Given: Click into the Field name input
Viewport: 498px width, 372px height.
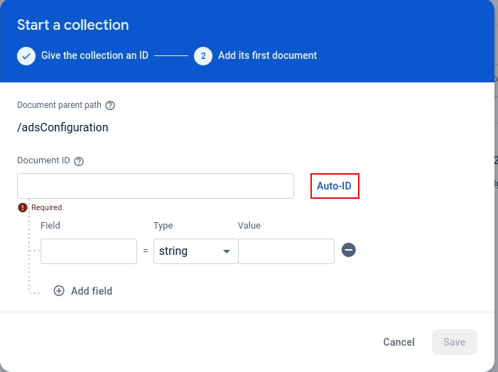Looking at the screenshot, I should pyautogui.click(x=89, y=251).
